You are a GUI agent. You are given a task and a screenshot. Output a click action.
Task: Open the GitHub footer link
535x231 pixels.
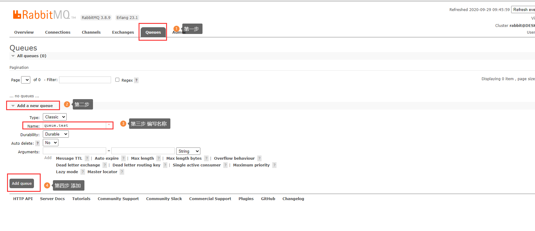tap(268, 199)
